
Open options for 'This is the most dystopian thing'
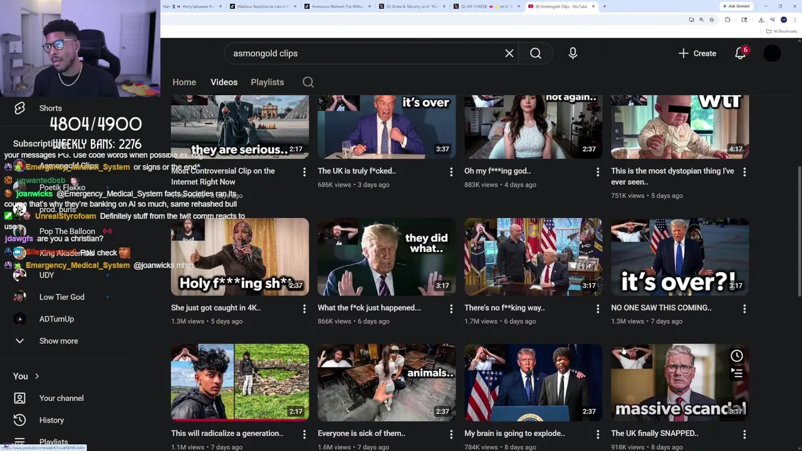(744, 172)
